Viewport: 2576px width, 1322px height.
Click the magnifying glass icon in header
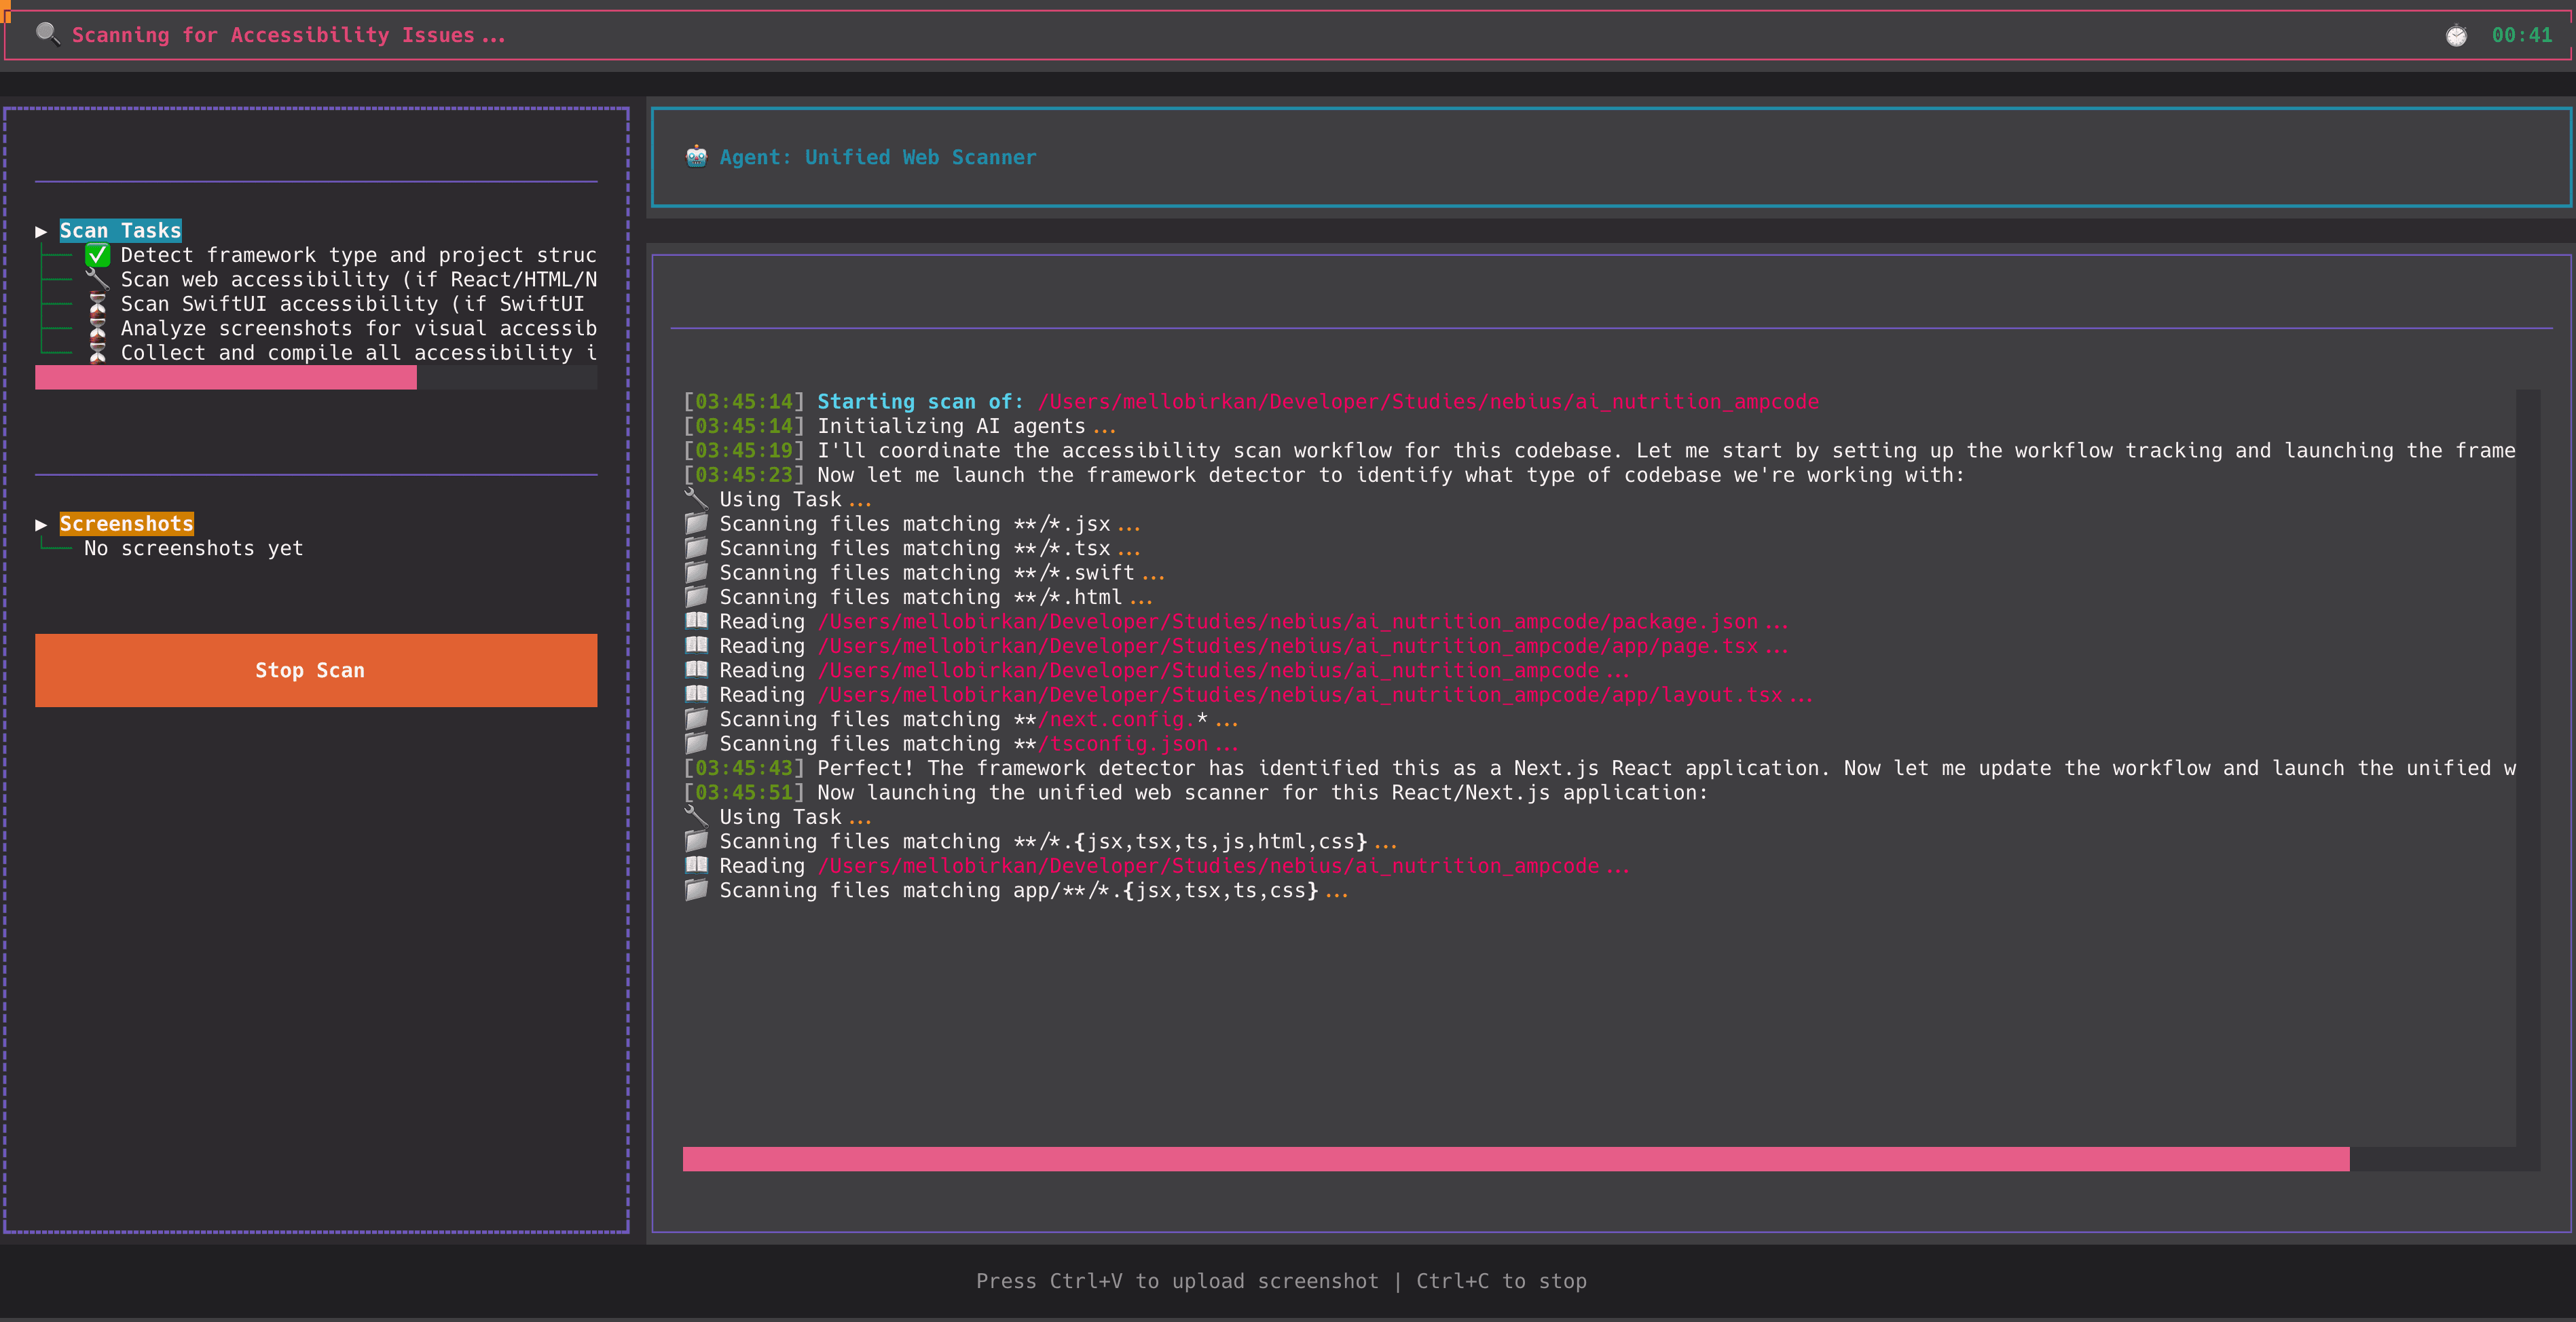[47, 34]
